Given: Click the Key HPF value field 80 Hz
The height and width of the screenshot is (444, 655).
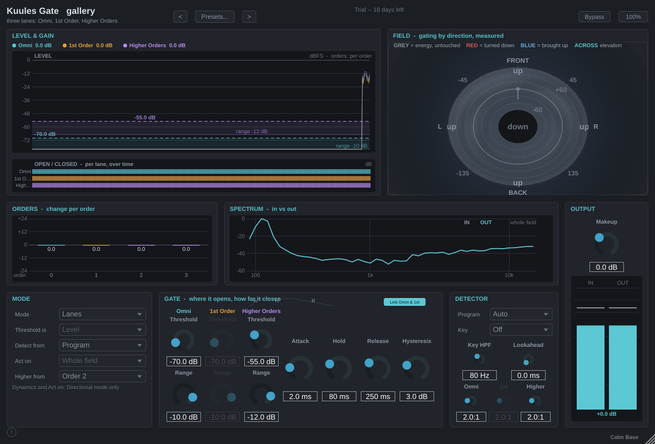Looking at the screenshot, I should 479,375.
